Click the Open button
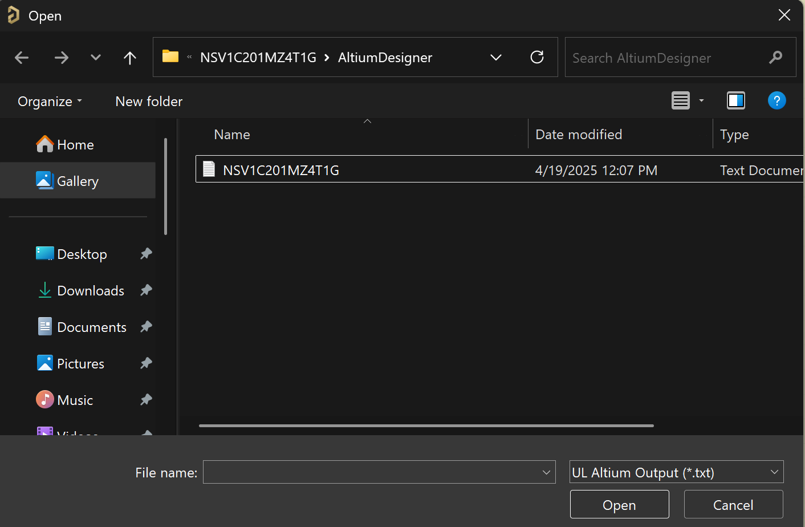Viewport: 805px width, 527px height. (619, 505)
